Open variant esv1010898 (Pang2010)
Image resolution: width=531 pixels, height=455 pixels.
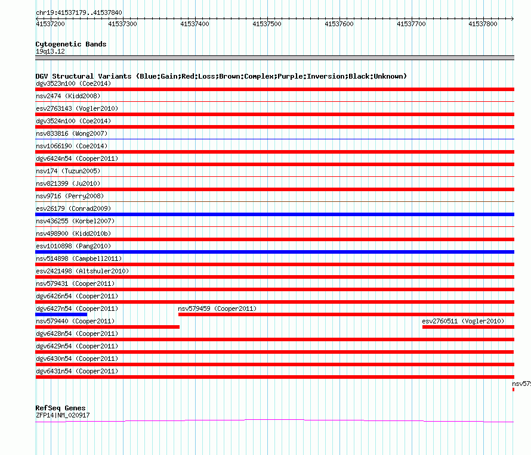[x=73, y=246]
